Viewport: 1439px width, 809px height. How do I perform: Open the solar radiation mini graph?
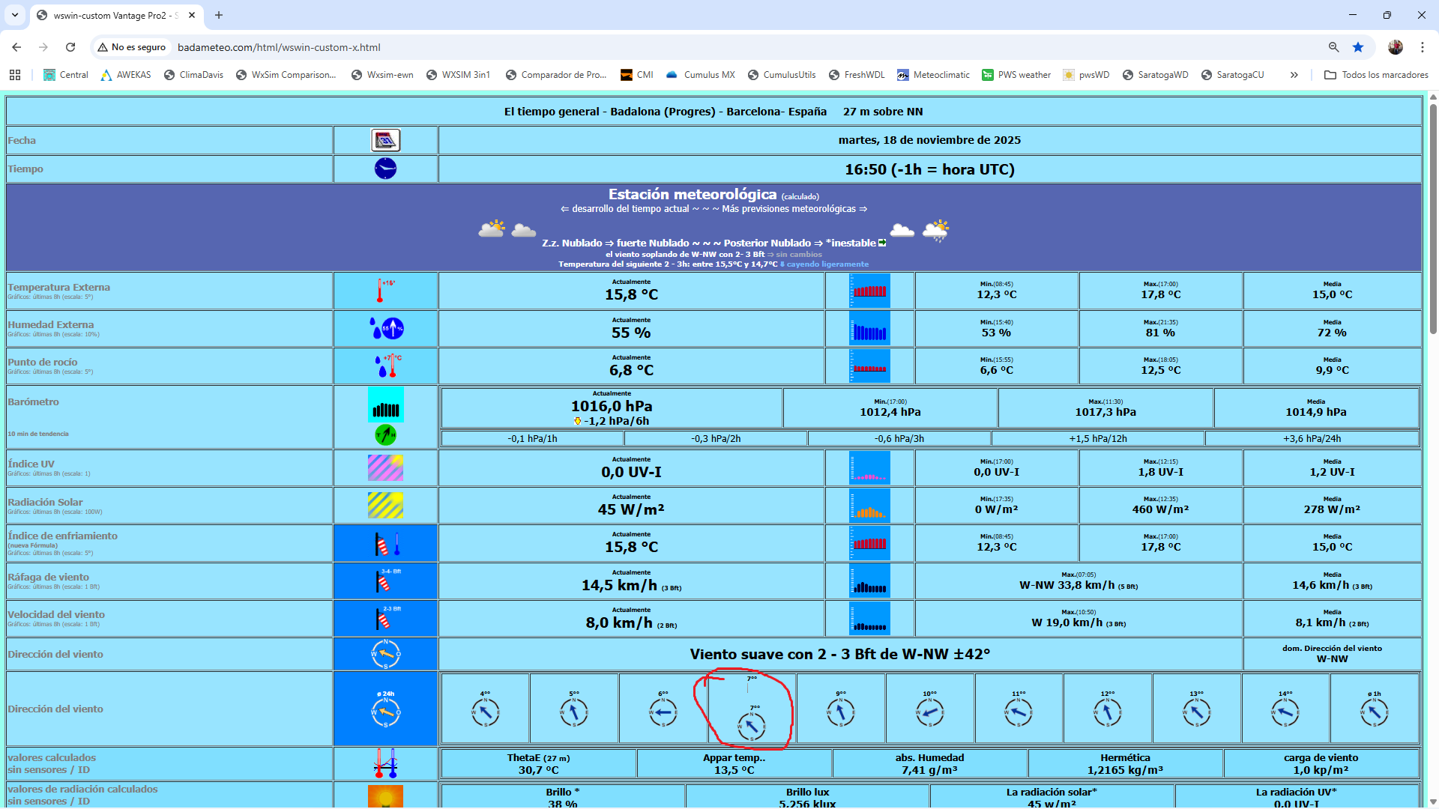[x=869, y=506]
